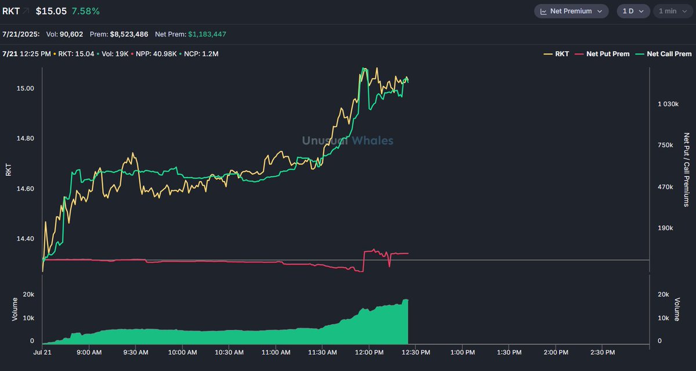
Task: Toggle the RKT series in legend
Action: point(556,54)
